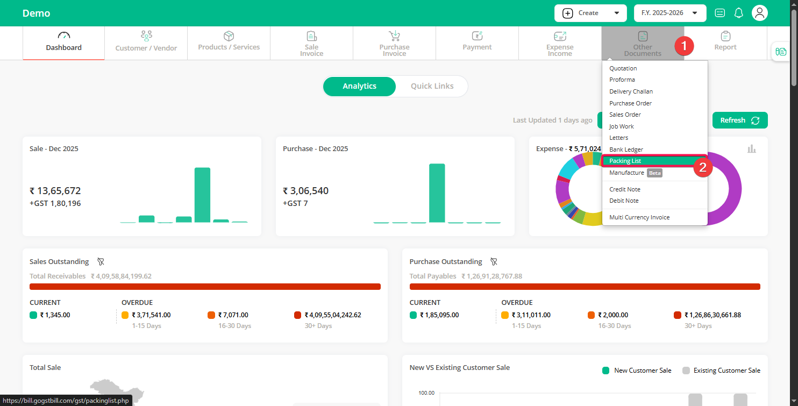798x406 pixels.
Task: Open the user profile avatar icon
Action: (759, 13)
